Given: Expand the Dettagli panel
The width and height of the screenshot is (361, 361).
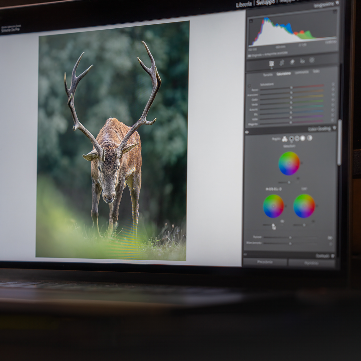Looking at the screenshot, I should coord(332,256).
